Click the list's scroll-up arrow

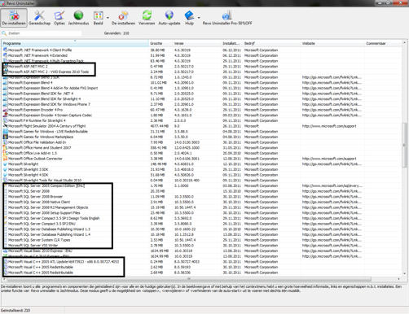404,43
